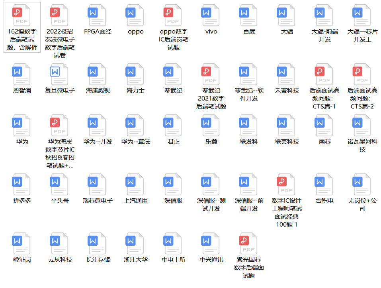This screenshot has width=381, height=288.
Task: Click the file name text "云从科技"
Action: (60, 260)
